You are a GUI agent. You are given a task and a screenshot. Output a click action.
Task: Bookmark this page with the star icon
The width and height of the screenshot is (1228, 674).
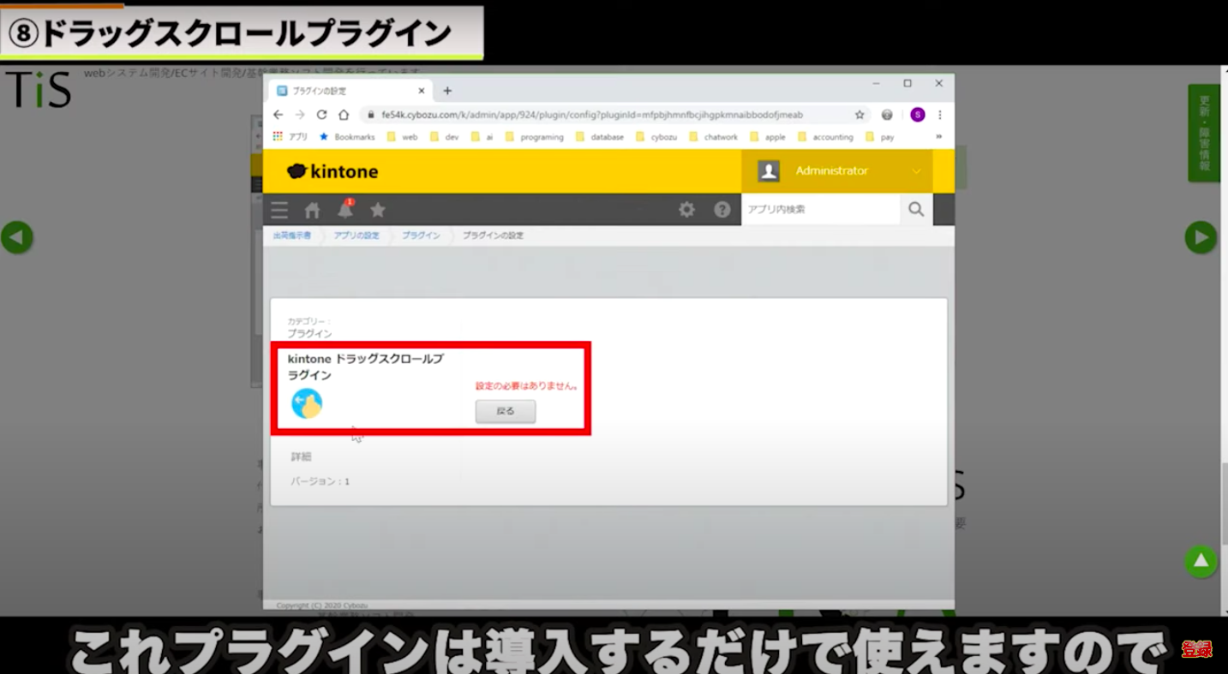tap(860, 115)
